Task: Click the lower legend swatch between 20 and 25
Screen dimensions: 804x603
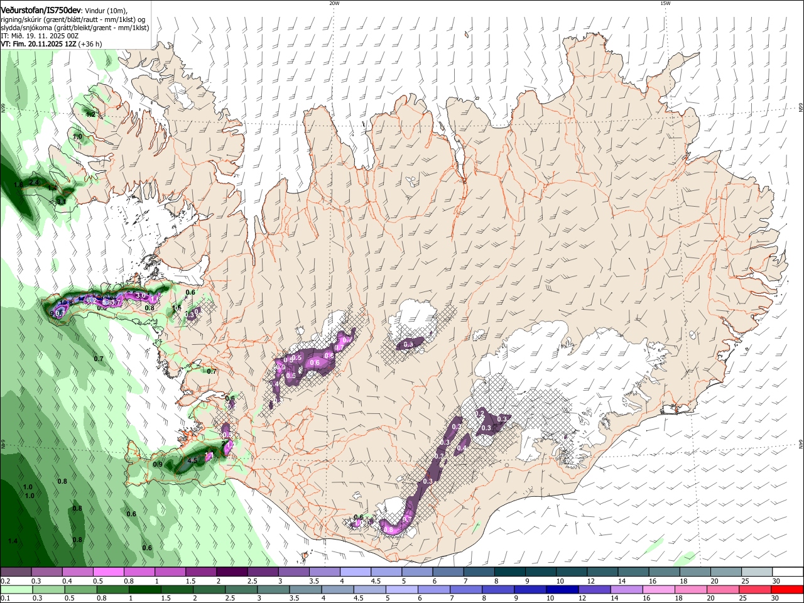Action: point(724,589)
